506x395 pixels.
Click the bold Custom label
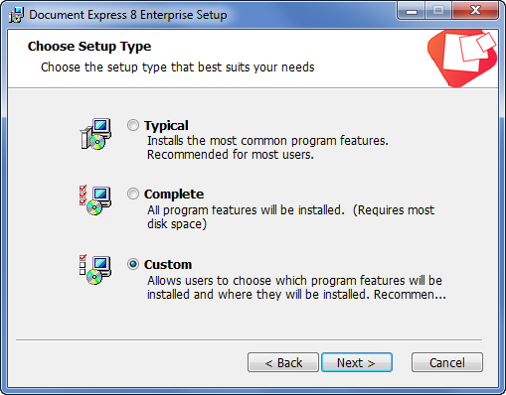point(168,264)
